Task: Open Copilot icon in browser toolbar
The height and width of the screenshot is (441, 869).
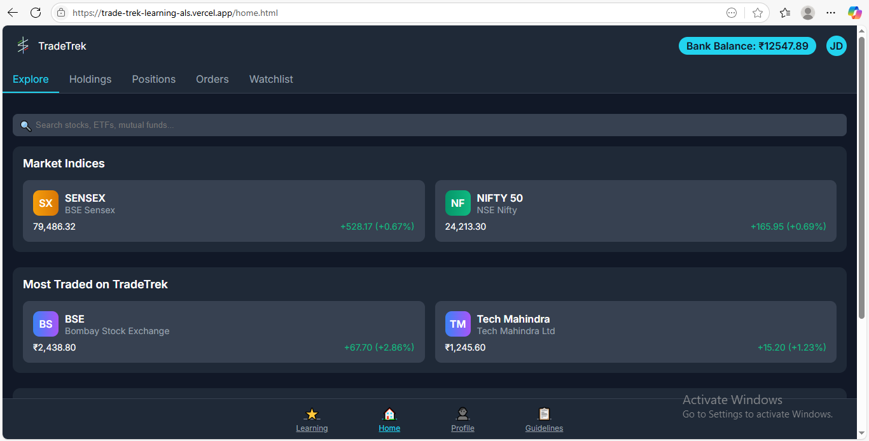Action: click(x=855, y=13)
